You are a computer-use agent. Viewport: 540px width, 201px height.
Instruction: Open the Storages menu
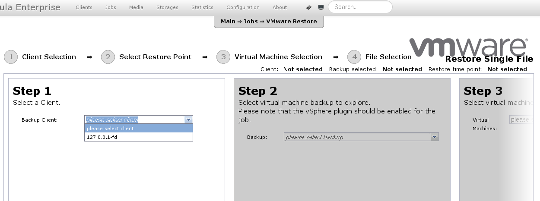(x=167, y=7)
